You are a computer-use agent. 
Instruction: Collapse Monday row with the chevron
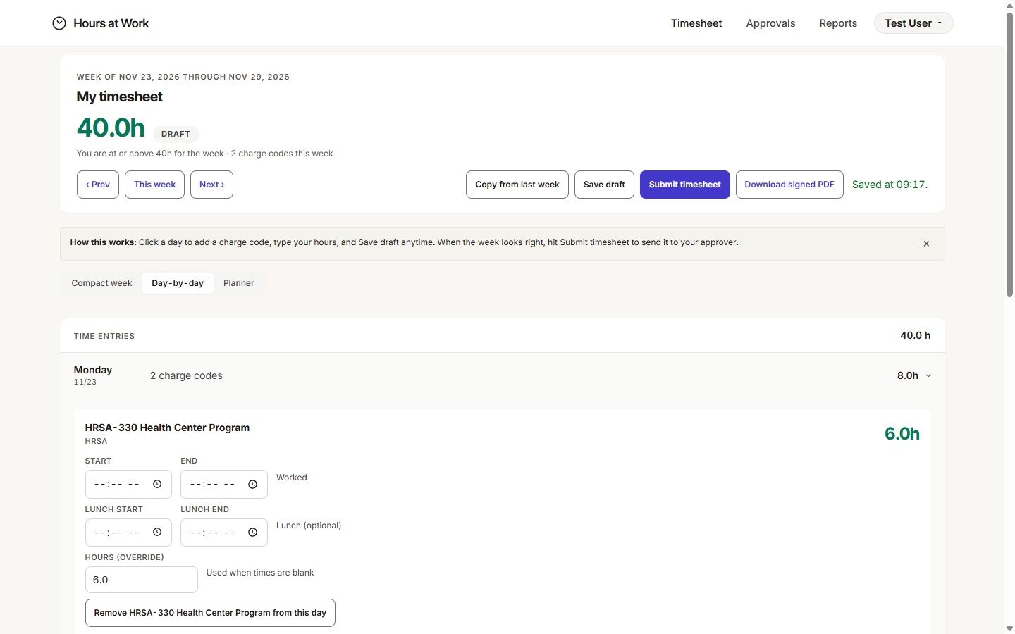pyautogui.click(x=928, y=375)
